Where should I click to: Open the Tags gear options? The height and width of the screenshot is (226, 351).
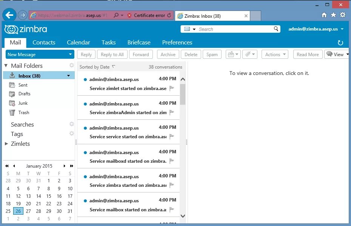[71, 133]
